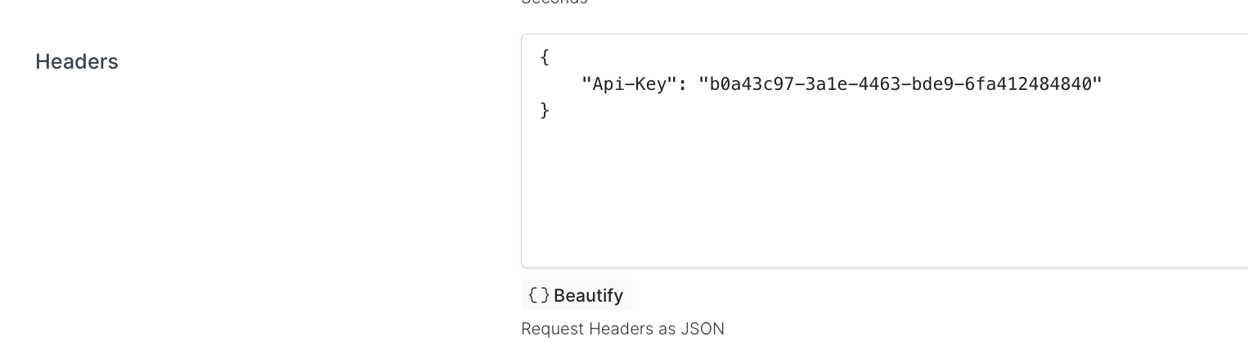Screen dimensions: 1248x363
Task: Click the curly braces icon beside Beautify
Action: [x=539, y=295]
